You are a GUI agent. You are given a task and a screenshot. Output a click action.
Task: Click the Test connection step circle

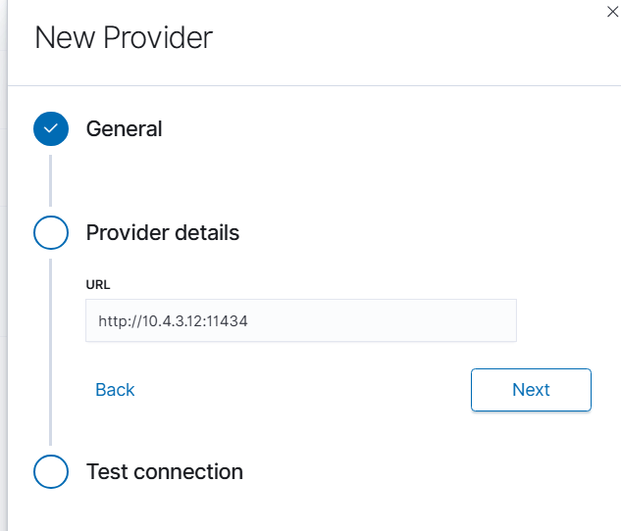[51, 471]
